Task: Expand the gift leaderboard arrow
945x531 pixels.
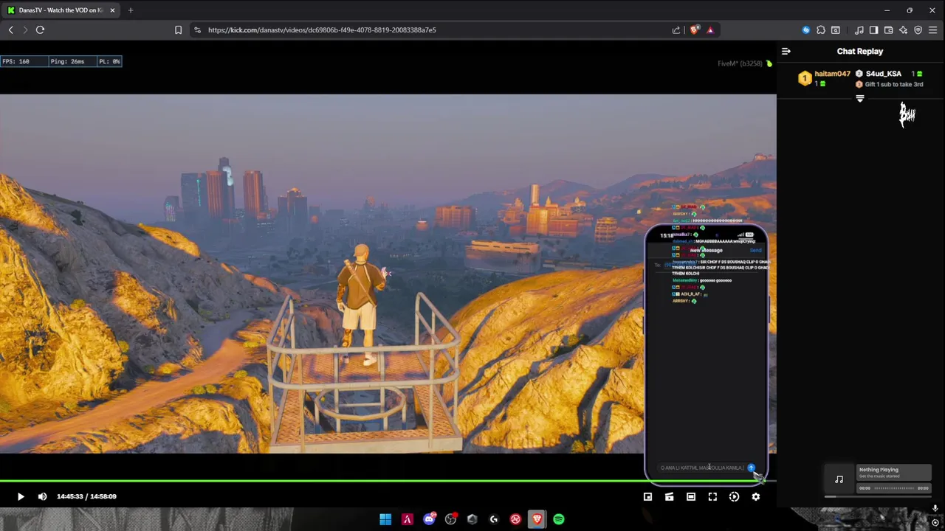Action: tap(860, 99)
